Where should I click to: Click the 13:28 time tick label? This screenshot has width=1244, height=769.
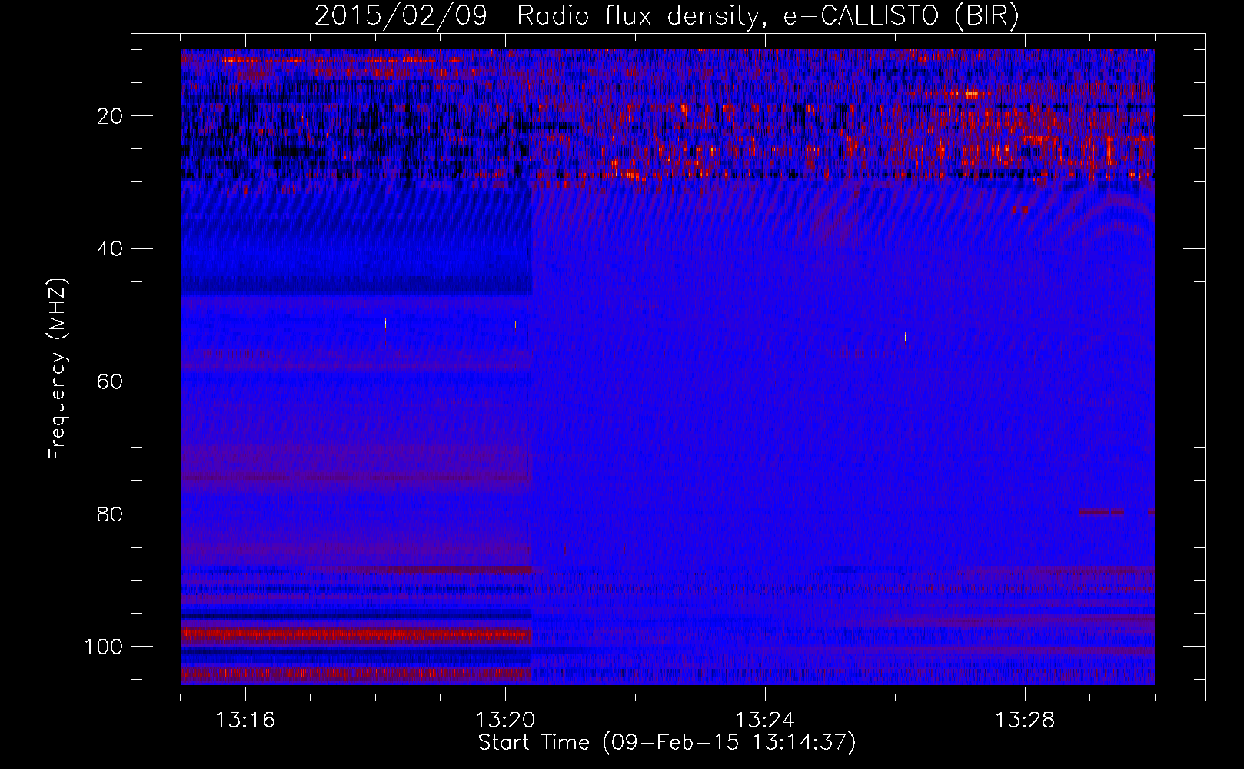click(x=1025, y=721)
